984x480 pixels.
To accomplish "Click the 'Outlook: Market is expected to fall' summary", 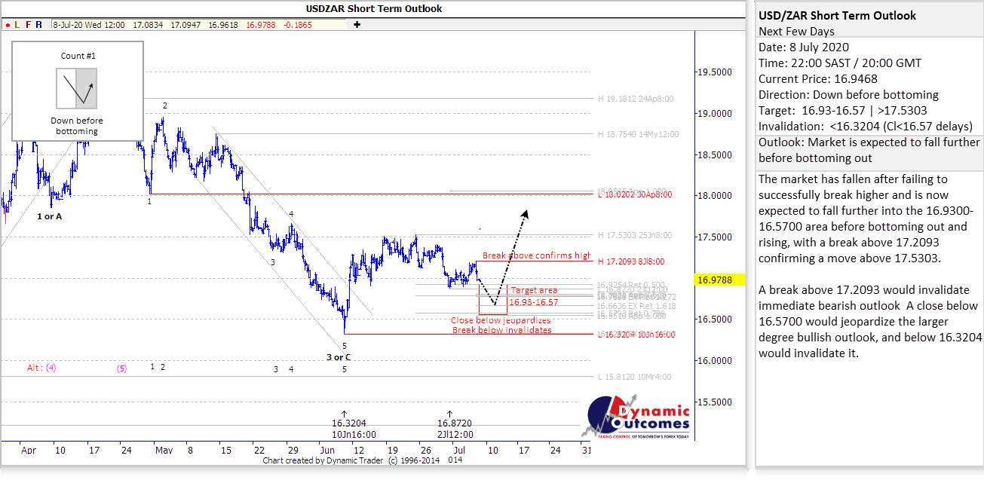I will [x=869, y=150].
